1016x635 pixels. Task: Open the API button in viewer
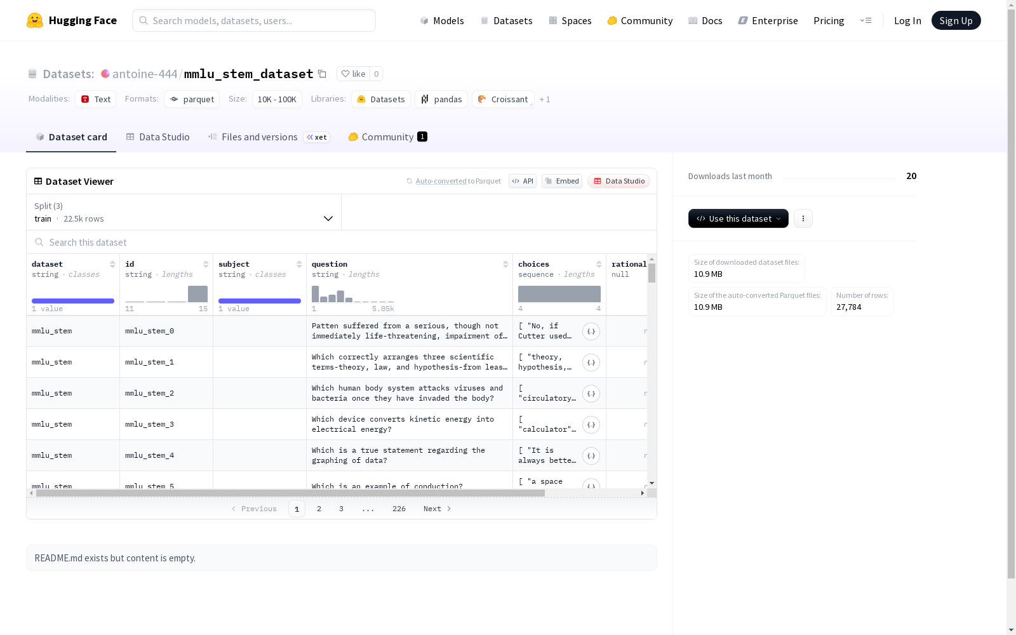523,181
